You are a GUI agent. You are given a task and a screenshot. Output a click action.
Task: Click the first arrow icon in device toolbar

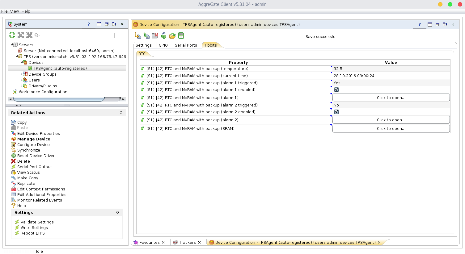coord(138,35)
